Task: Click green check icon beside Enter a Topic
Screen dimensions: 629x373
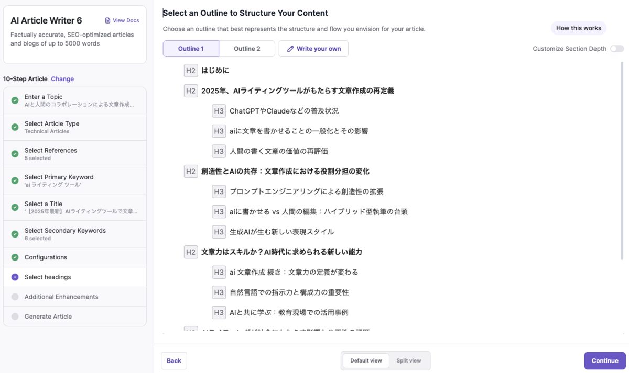Action: [15, 100]
